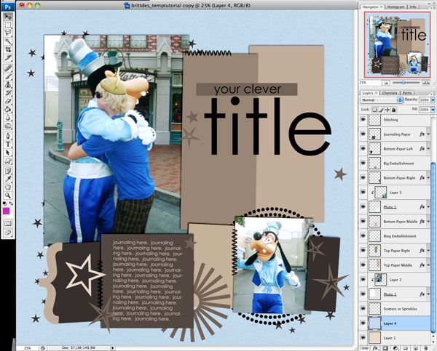Click the lock position button

(387, 110)
